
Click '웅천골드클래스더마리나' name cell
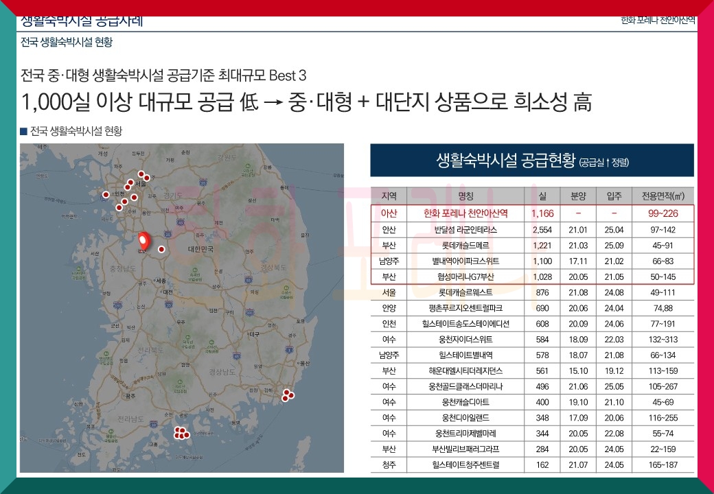[x=466, y=387]
